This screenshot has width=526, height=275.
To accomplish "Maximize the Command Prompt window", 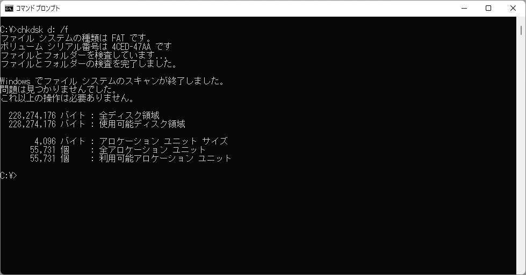I will tap(488, 9).
